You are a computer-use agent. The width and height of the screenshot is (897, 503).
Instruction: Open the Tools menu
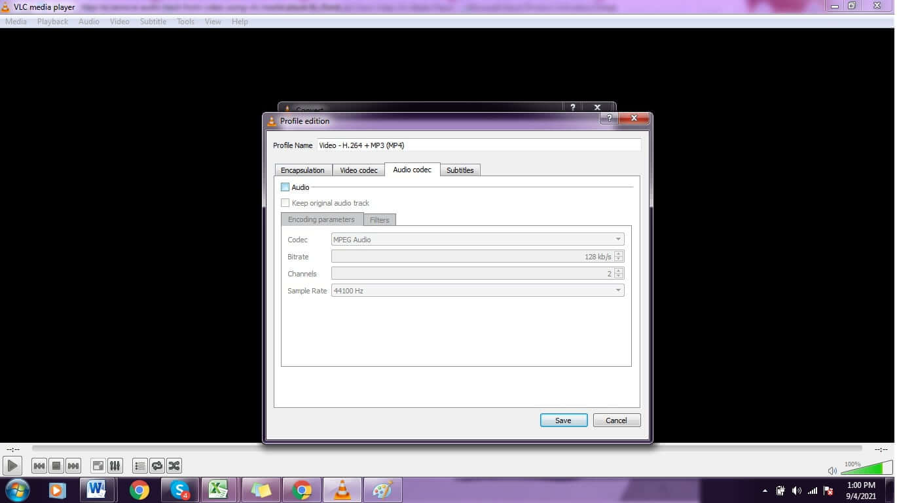point(186,22)
